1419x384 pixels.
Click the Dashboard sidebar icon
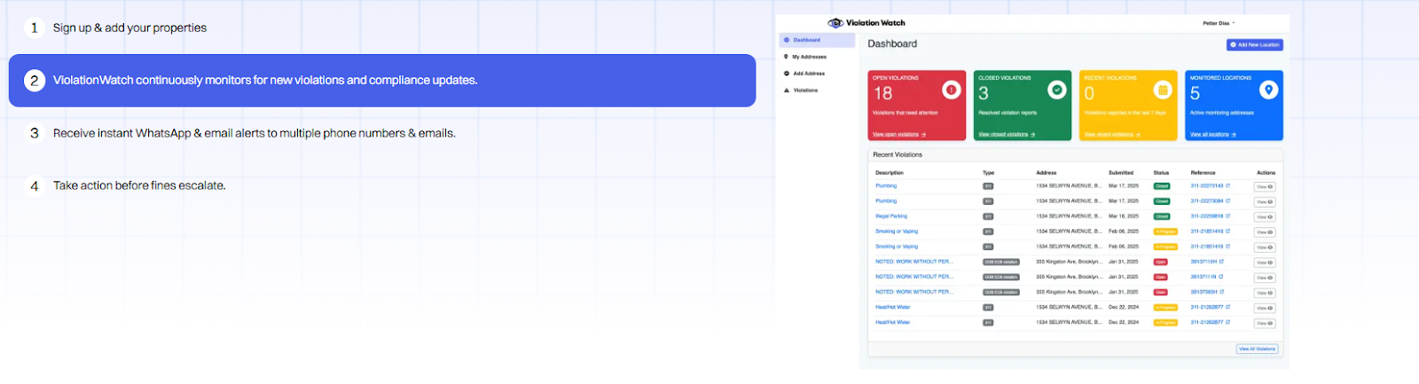[x=786, y=40]
